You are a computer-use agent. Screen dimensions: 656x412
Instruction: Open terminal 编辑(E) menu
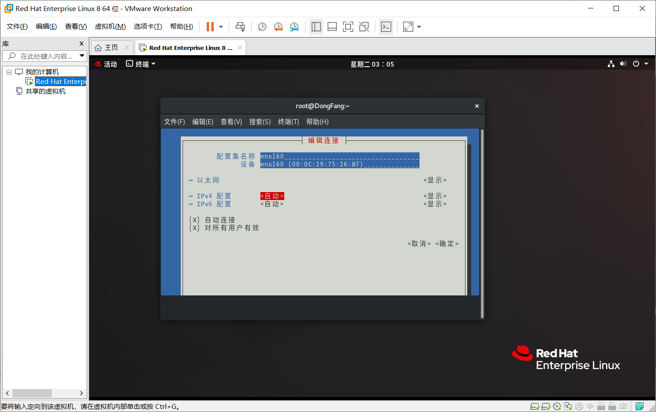pos(203,122)
